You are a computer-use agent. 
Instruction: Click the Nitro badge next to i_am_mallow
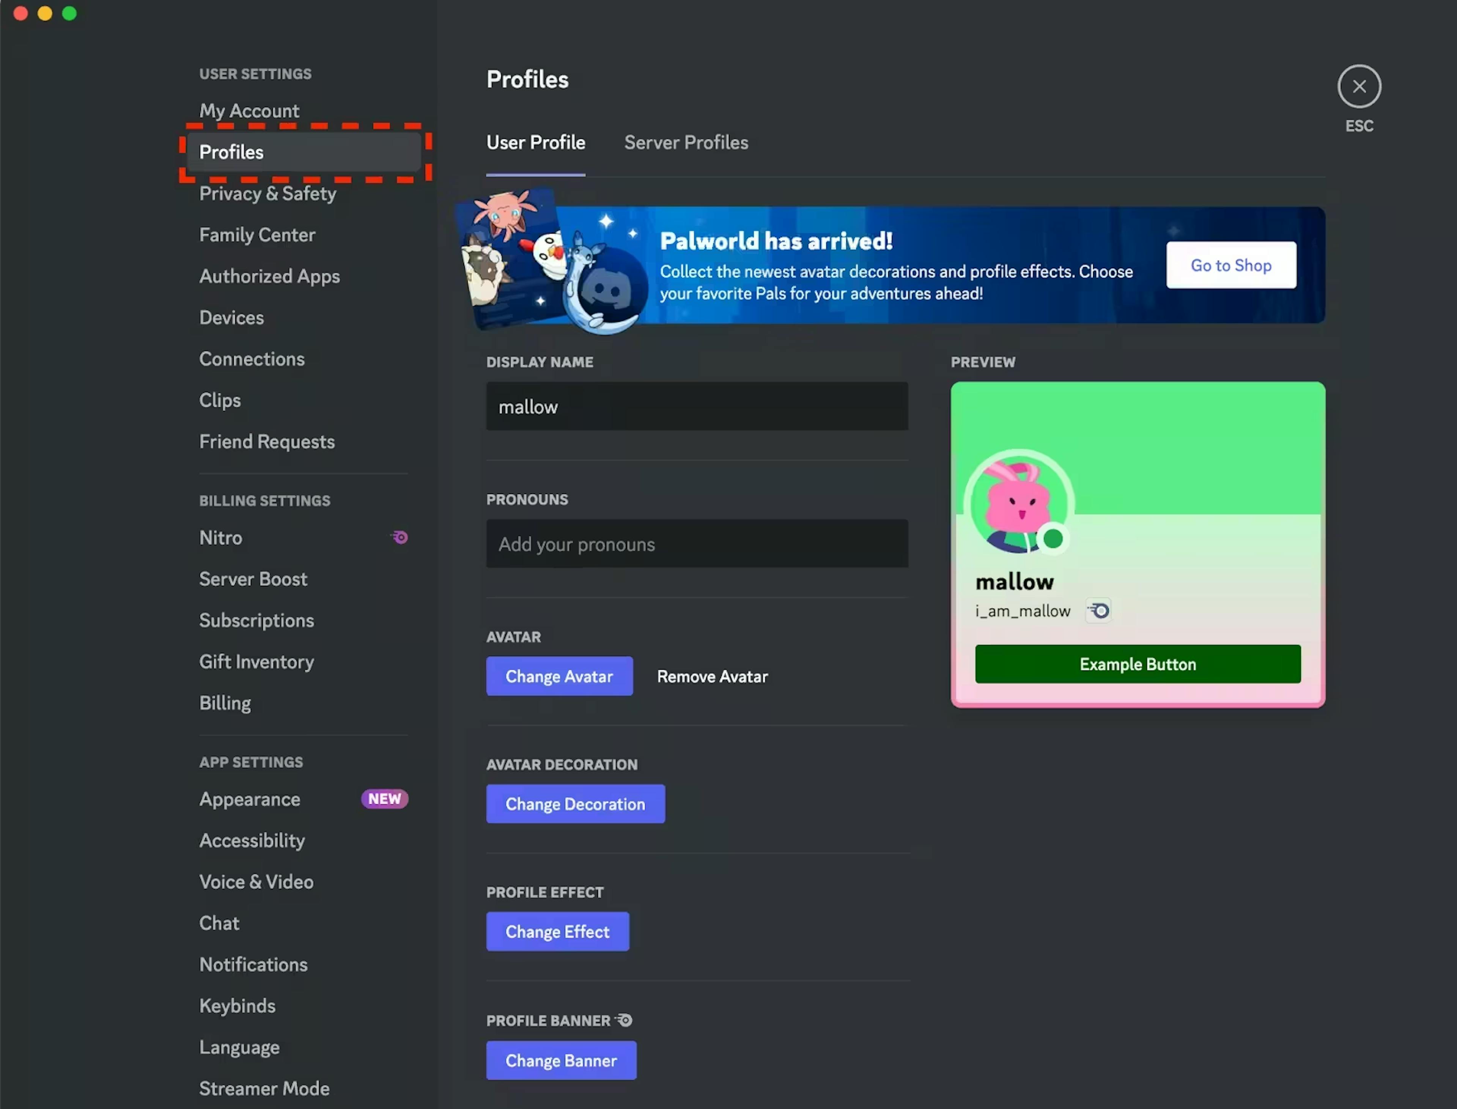point(1098,610)
